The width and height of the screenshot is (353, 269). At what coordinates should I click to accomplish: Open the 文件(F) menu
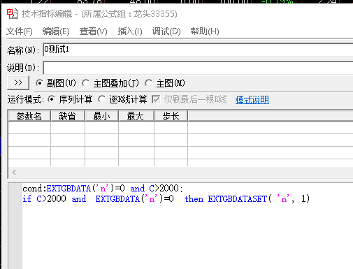(20, 31)
